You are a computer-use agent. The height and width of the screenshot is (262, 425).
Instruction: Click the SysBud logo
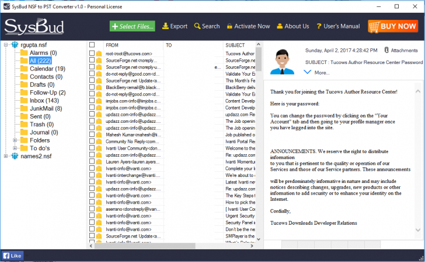click(34, 27)
